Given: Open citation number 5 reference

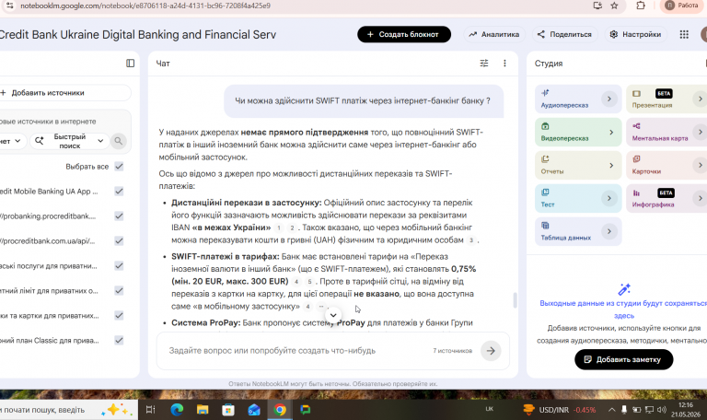Looking at the screenshot, I should coord(309,282).
